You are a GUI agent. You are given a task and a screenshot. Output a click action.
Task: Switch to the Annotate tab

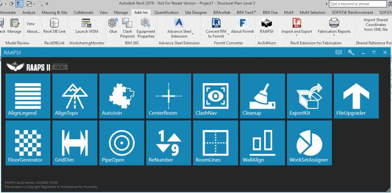pyautogui.click(x=8, y=13)
